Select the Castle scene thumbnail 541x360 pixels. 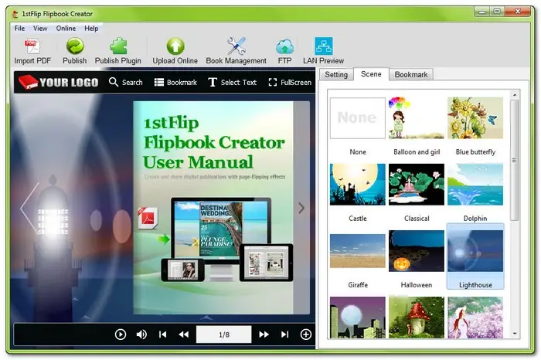click(x=358, y=185)
